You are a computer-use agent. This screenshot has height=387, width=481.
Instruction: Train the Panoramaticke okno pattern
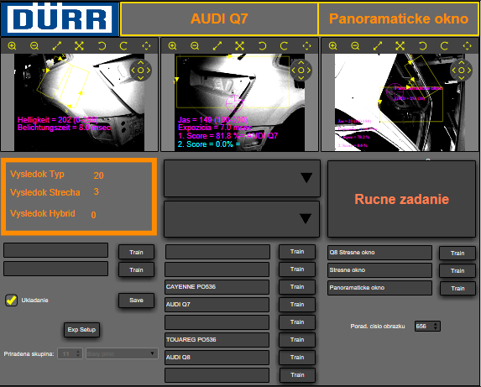point(457,289)
